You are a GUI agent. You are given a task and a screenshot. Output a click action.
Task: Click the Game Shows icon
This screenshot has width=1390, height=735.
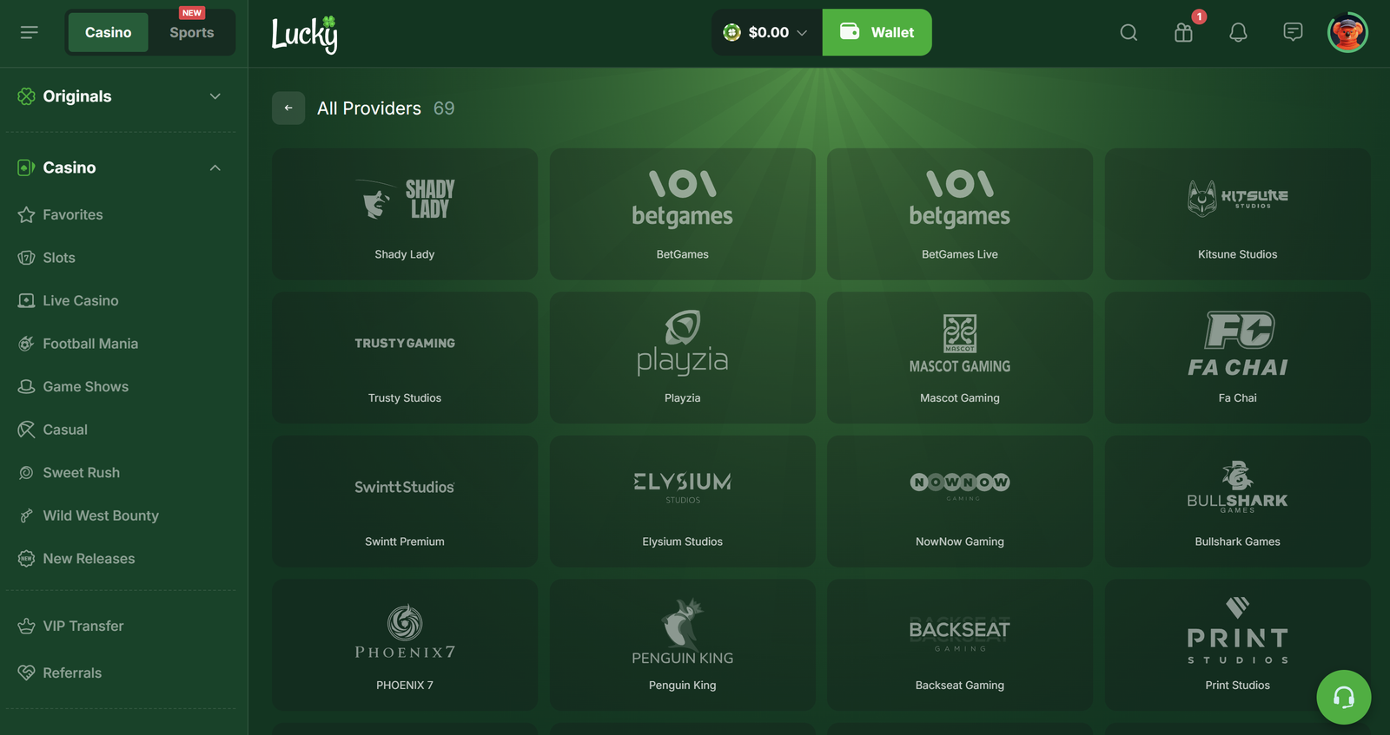26,386
